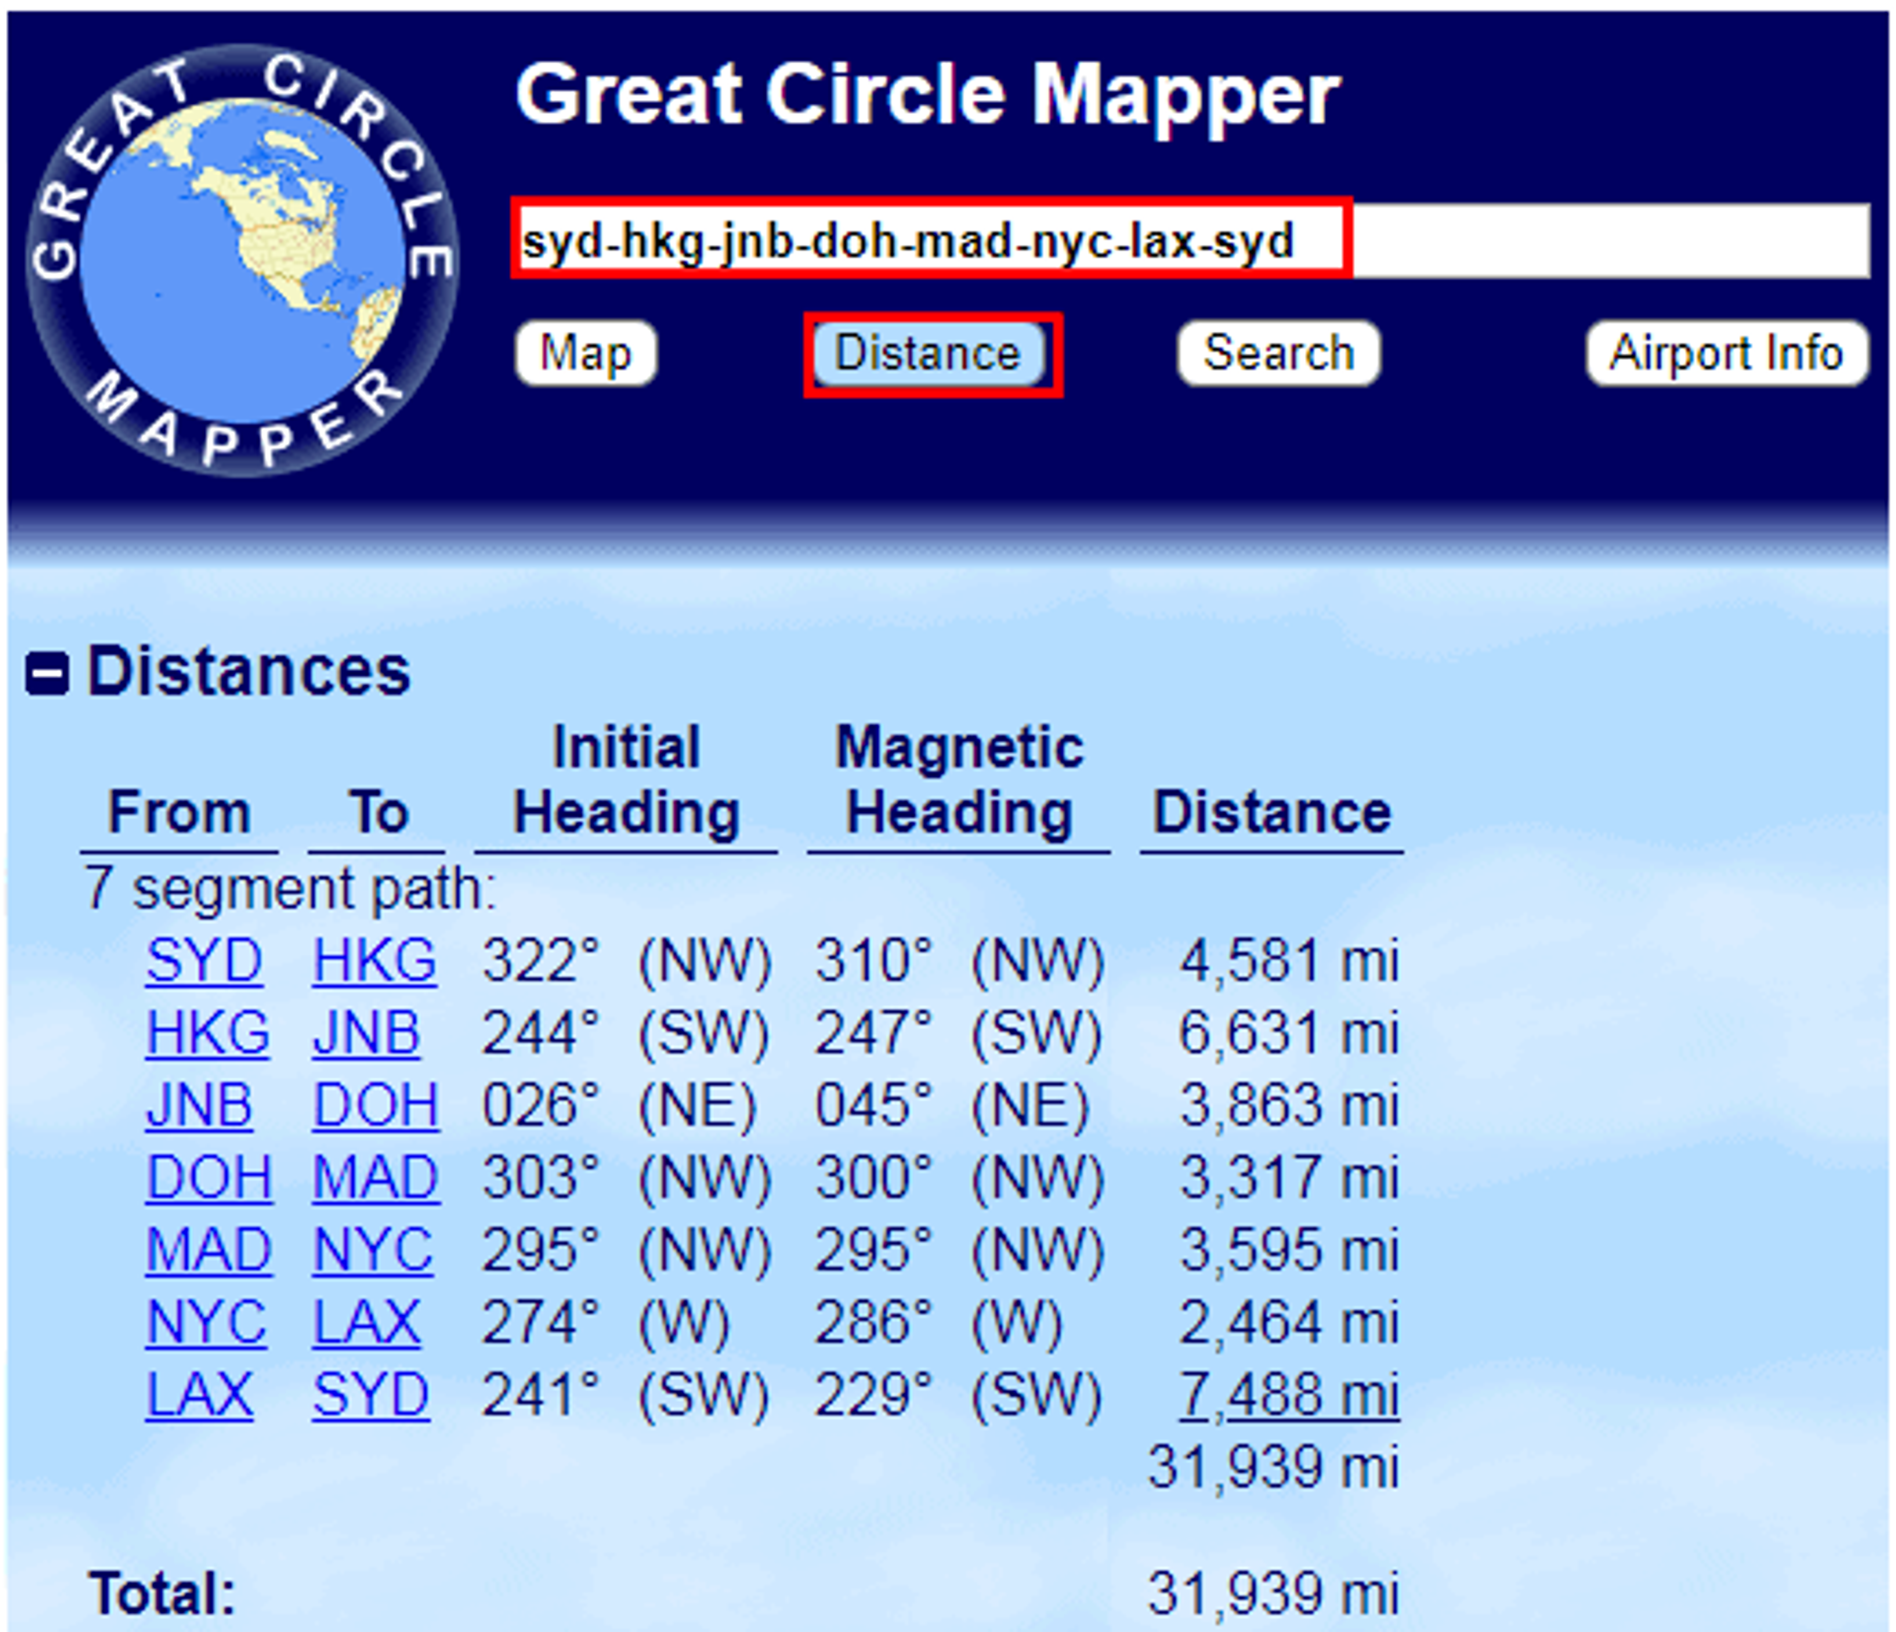1896x1632 pixels.
Task: Click the Distance column header
Action: (1272, 813)
